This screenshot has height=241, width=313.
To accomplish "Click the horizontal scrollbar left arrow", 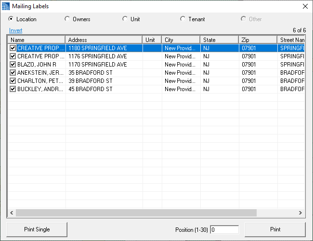I will tap(12, 213).
